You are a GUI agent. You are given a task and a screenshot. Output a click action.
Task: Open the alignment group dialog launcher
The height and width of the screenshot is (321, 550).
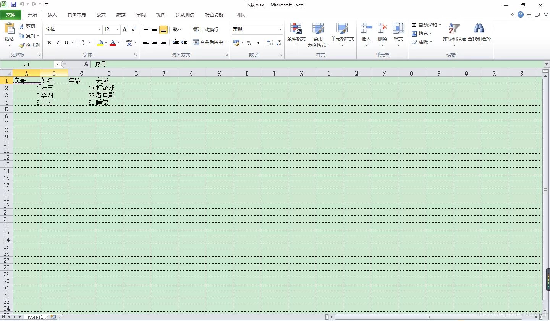pyautogui.click(x=226, y=55)
